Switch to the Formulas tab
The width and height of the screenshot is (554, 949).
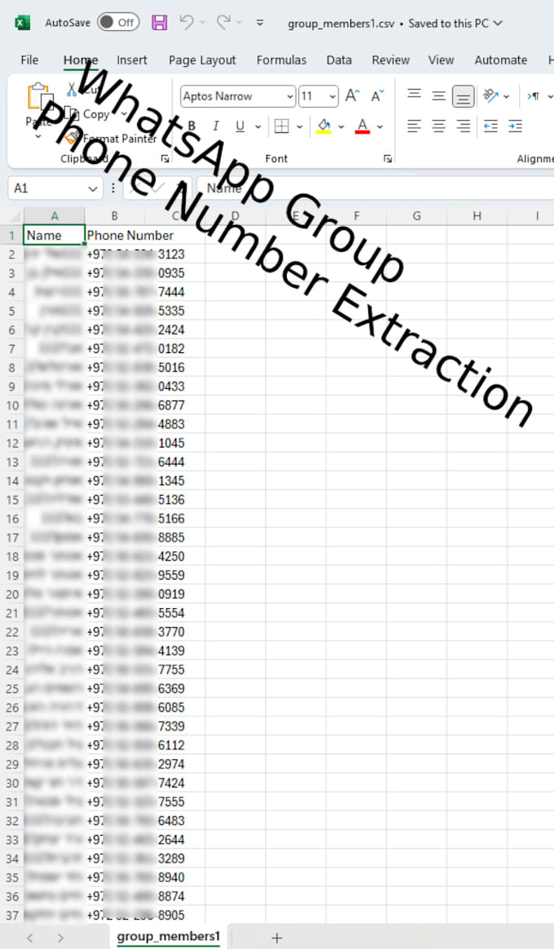click(281, 60)
